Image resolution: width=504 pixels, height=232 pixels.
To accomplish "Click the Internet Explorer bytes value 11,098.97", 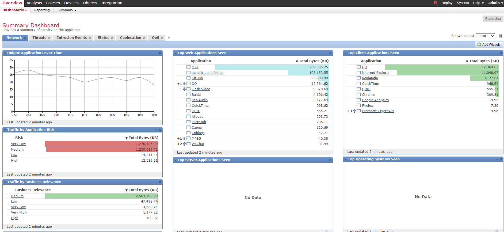I will coord(490,73).
